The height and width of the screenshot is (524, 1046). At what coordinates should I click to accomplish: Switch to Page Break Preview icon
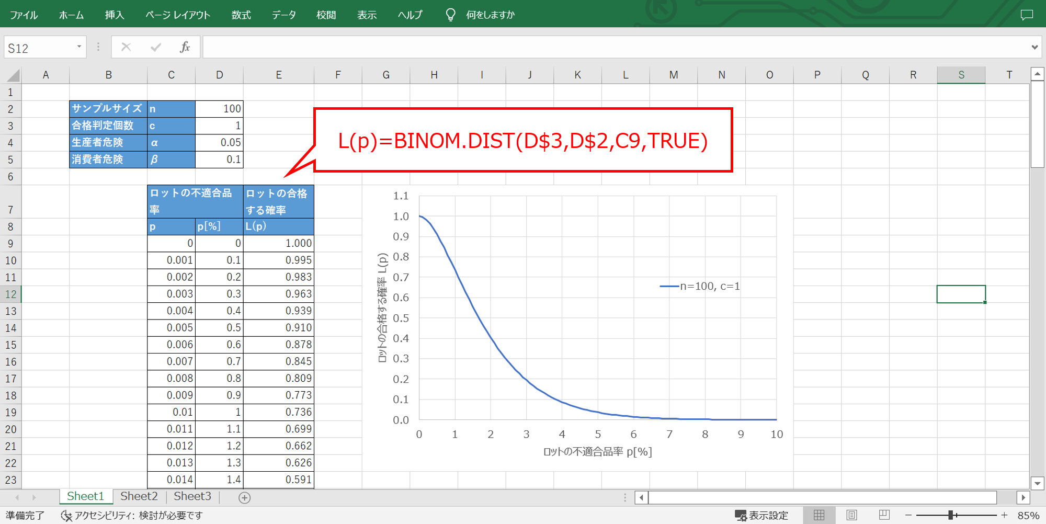click(884, 515)
